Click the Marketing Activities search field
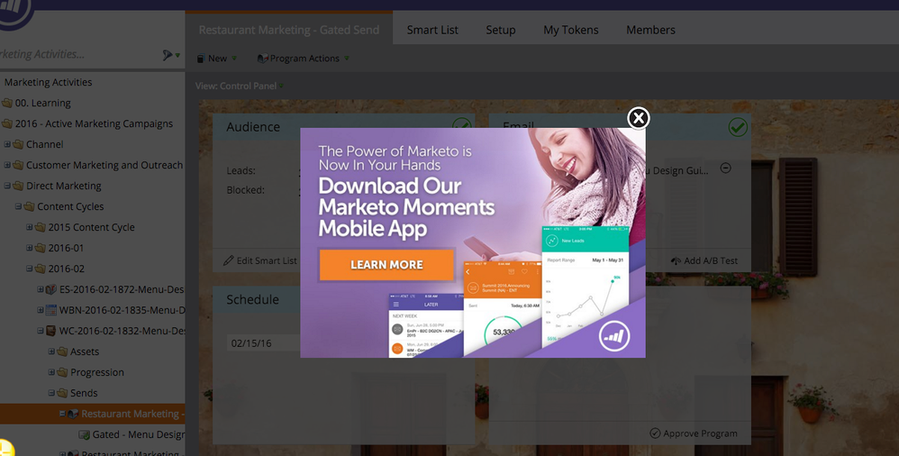Viewport: 899px width, 456px height. pyautogui.click(x=77, y=54)
